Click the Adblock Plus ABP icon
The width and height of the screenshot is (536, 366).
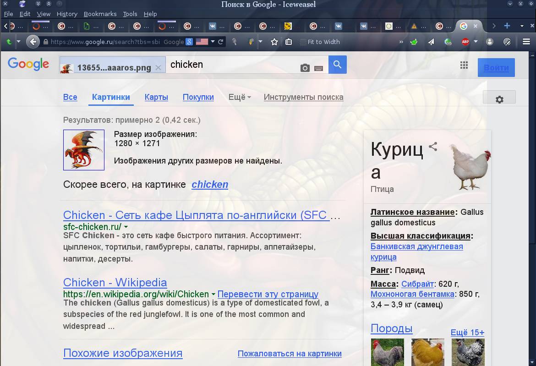point(465,42)
